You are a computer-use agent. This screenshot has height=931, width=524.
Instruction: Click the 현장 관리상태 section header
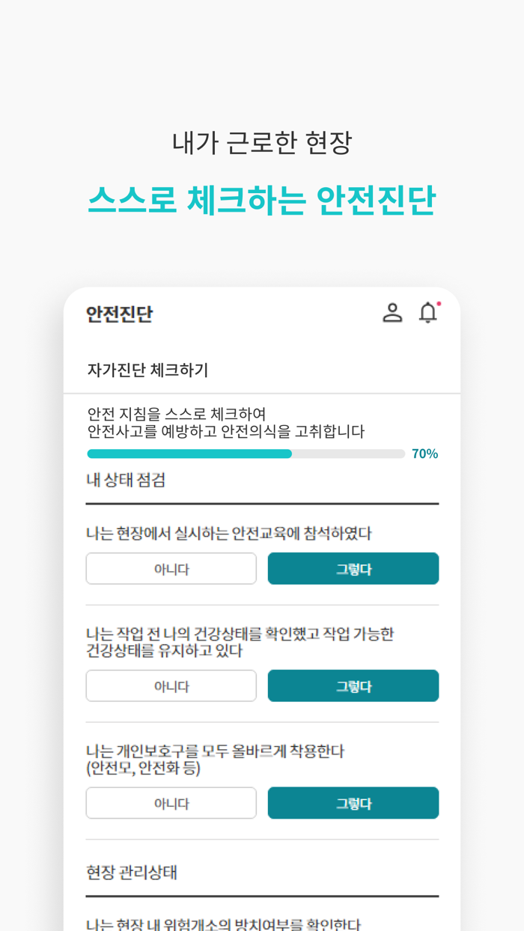[121, 873]
